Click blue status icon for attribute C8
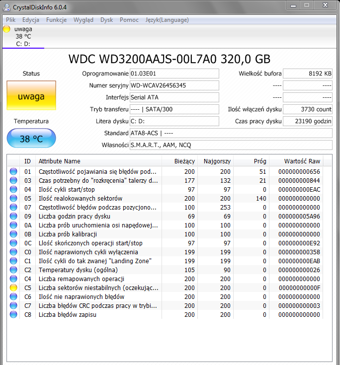 click(x=13, y=314)
